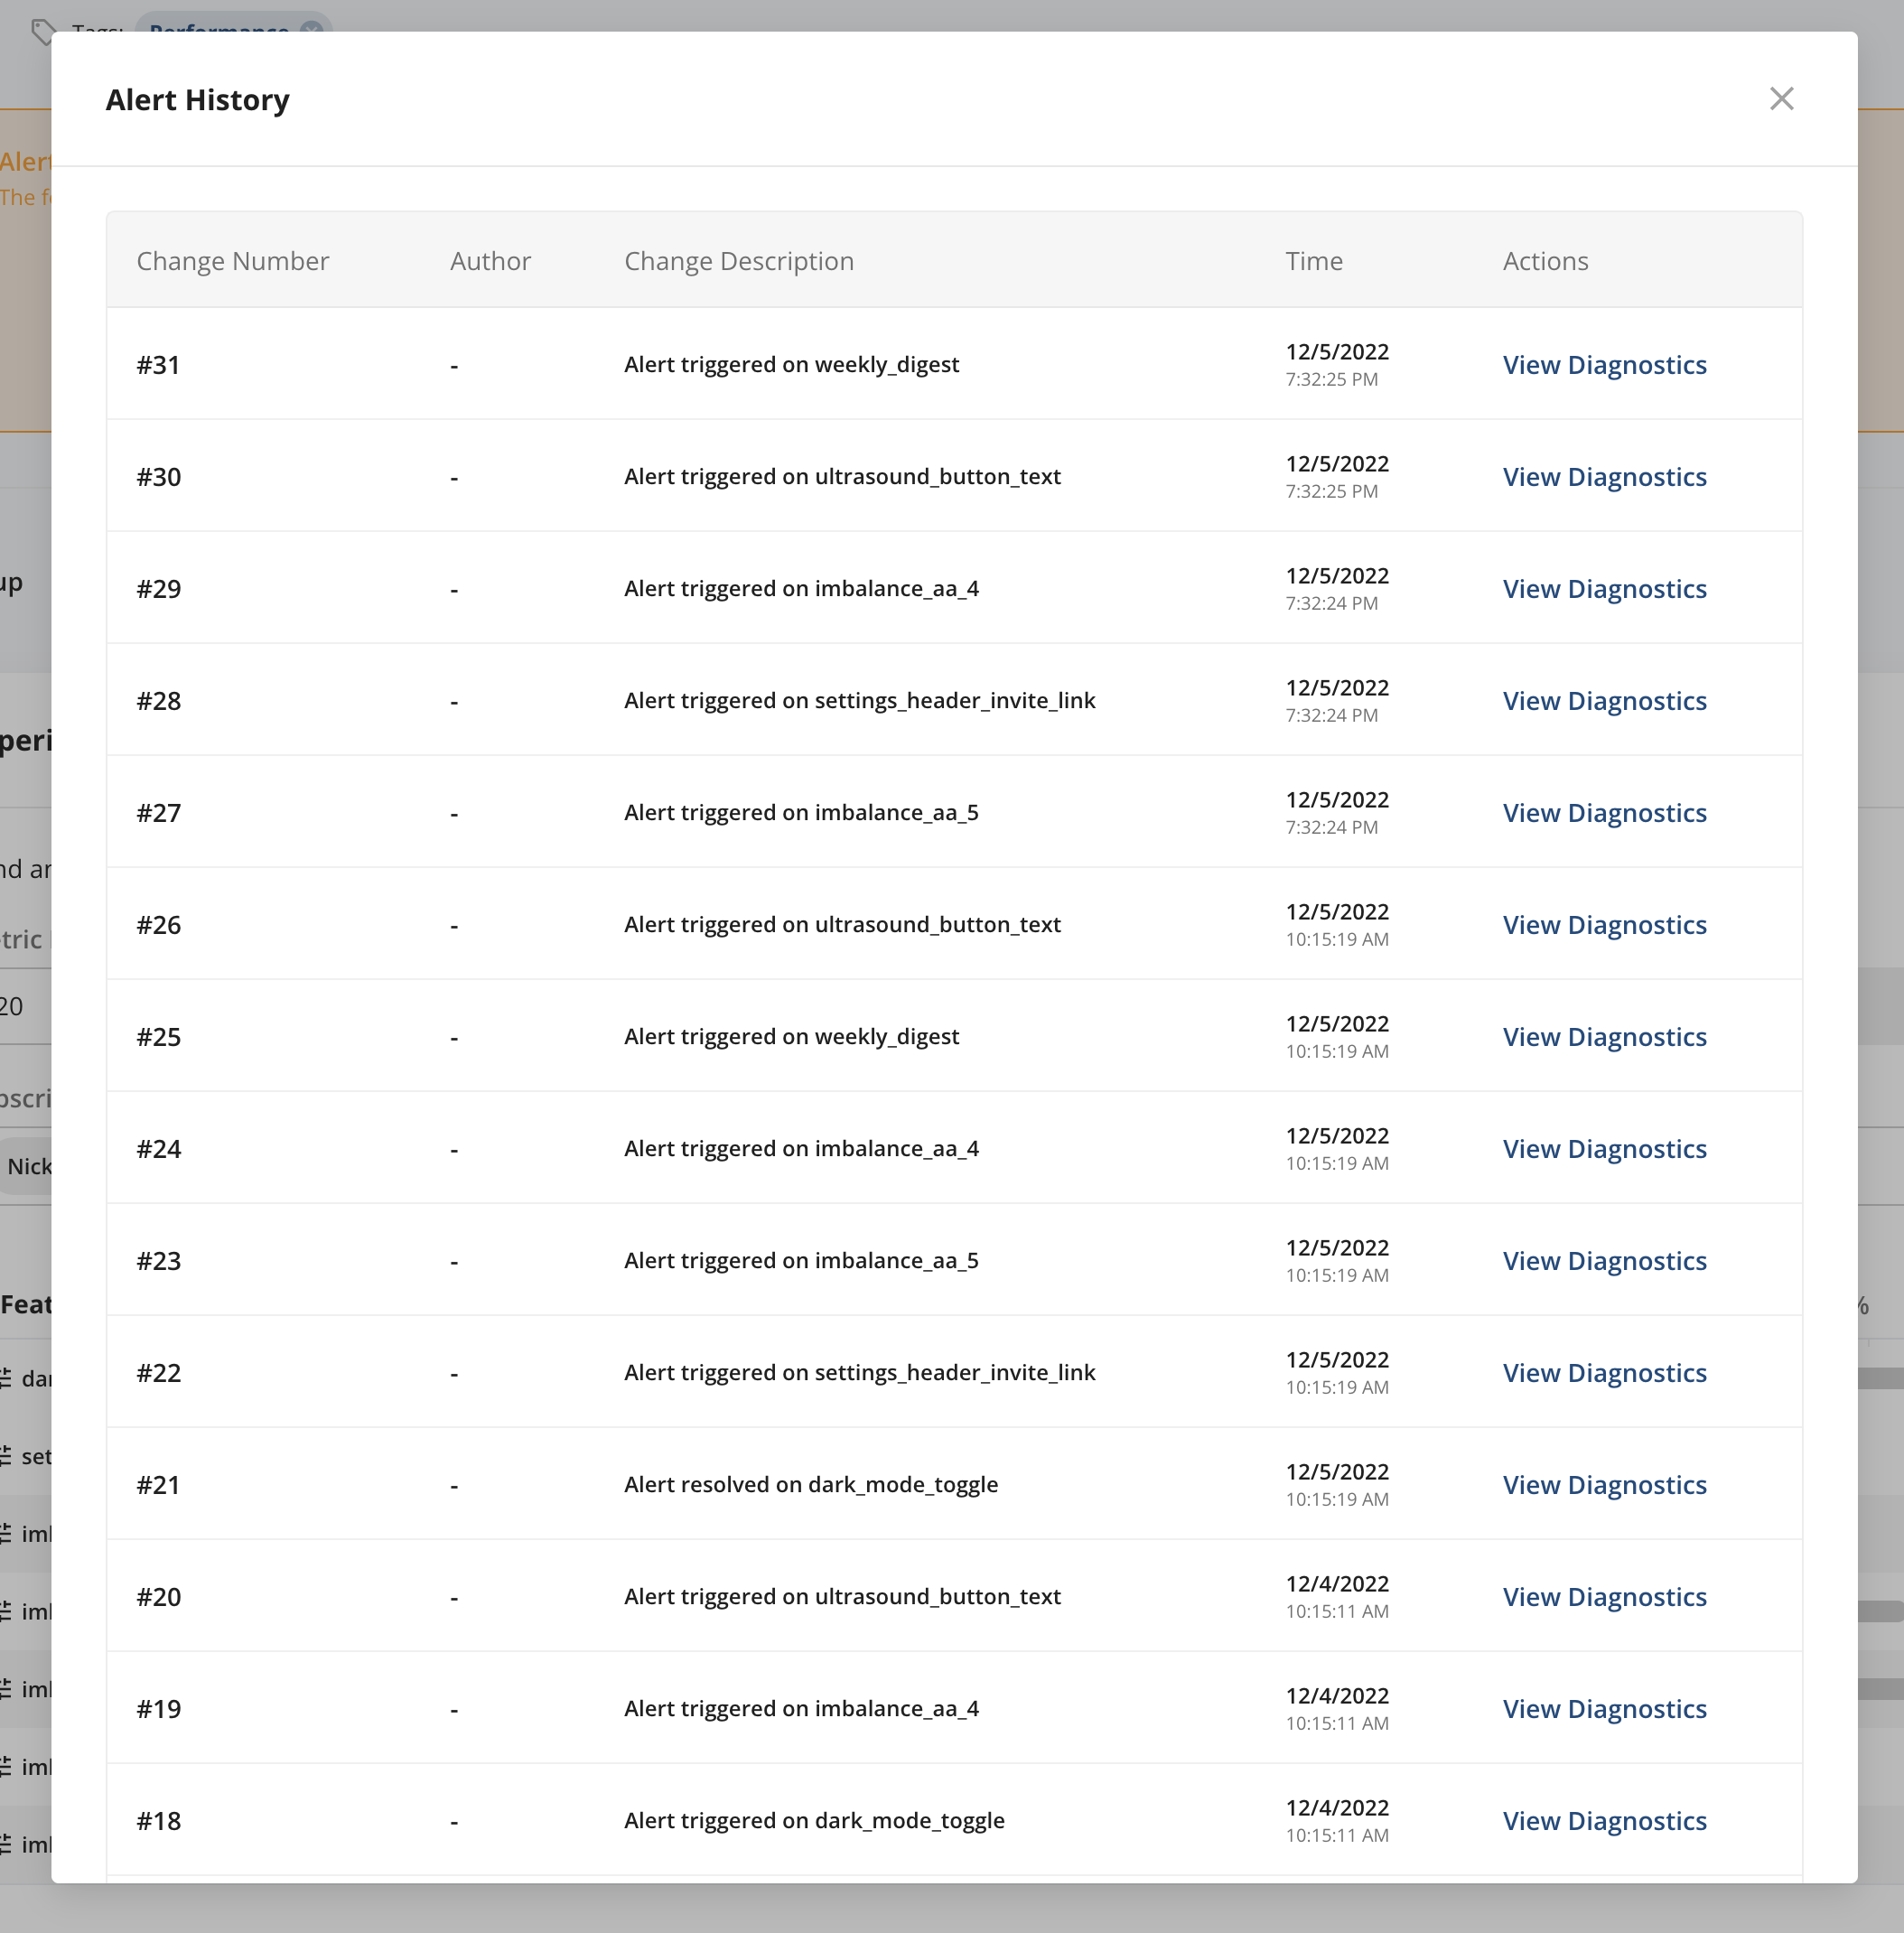Click the Actions column header
Screen dimensions: 1904x1933
1545,261
